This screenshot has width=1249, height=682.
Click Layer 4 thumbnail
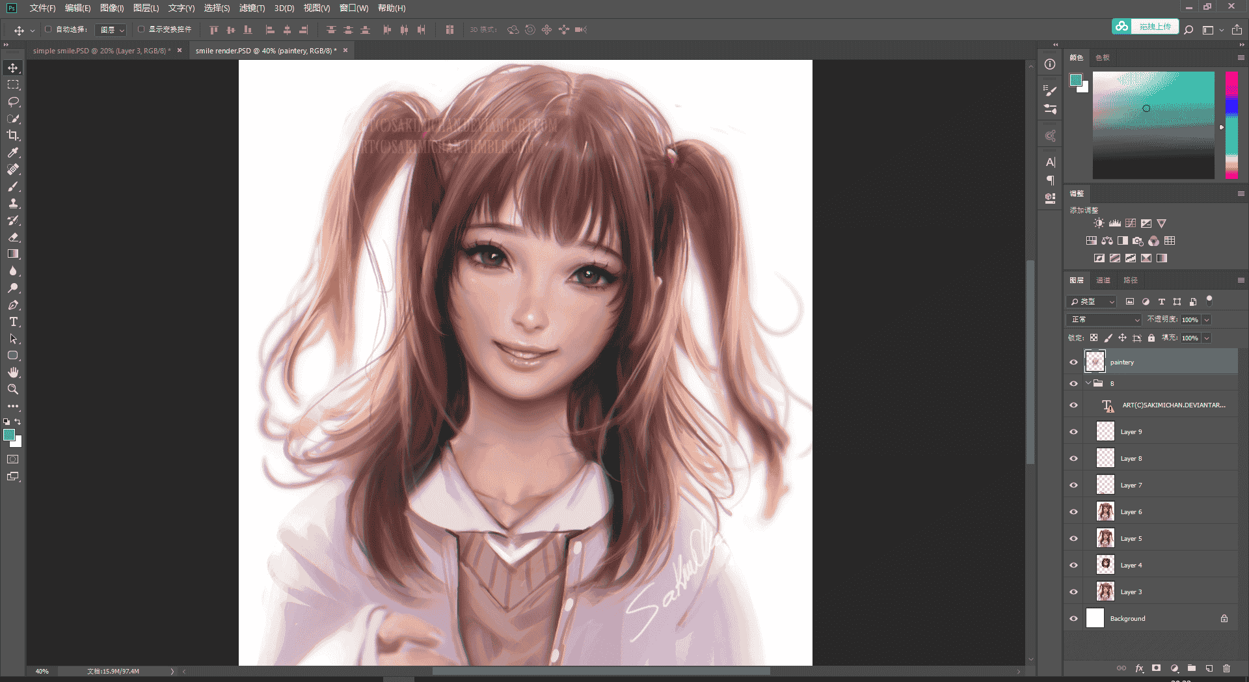coord(1105,565)
